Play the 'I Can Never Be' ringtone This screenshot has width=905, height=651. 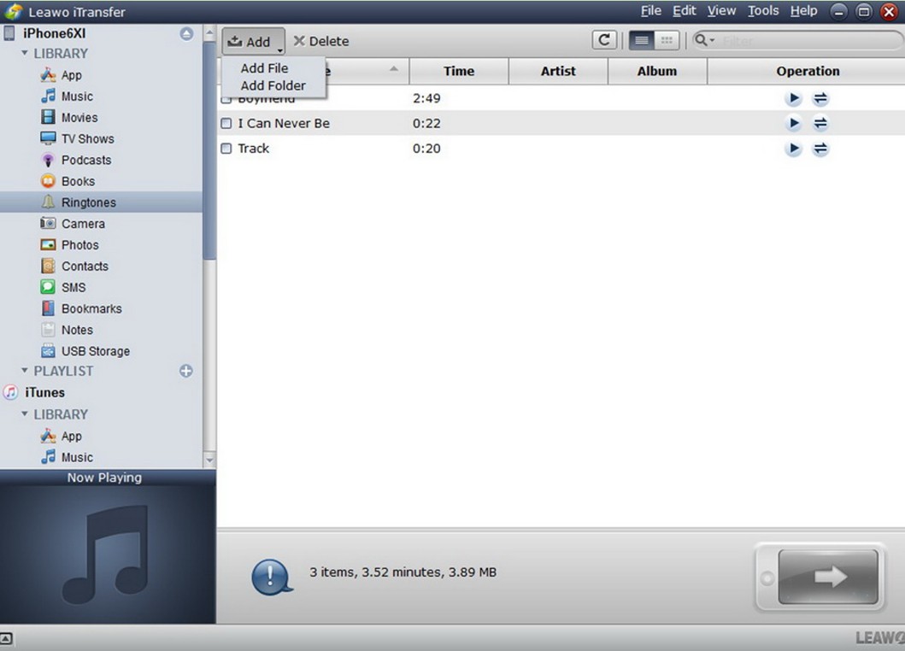794,124
